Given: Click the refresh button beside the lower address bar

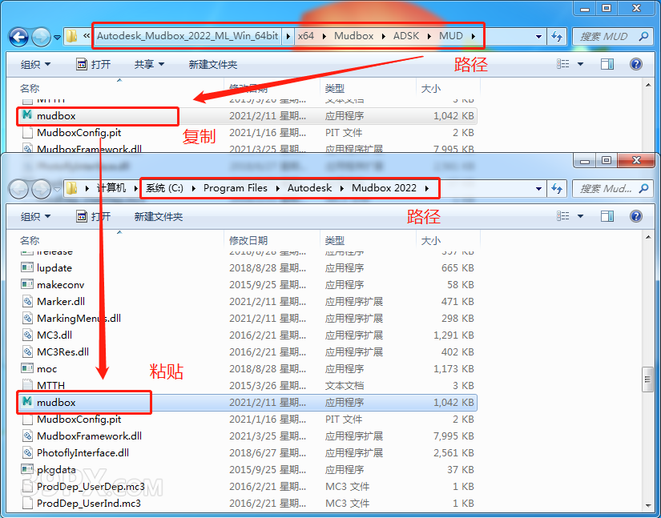Looking at the screenshot, I should click(x=558, y=188).
